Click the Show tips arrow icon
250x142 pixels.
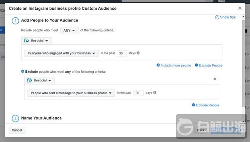[217, 17]
